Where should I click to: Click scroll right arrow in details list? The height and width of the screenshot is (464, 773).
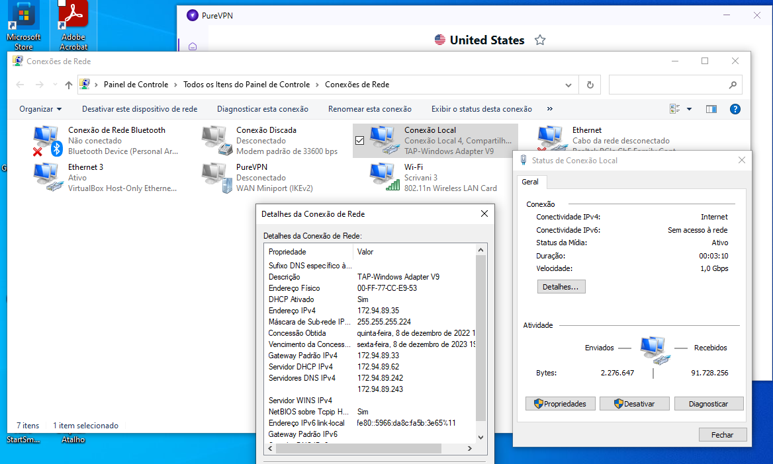tap(470, 449)
